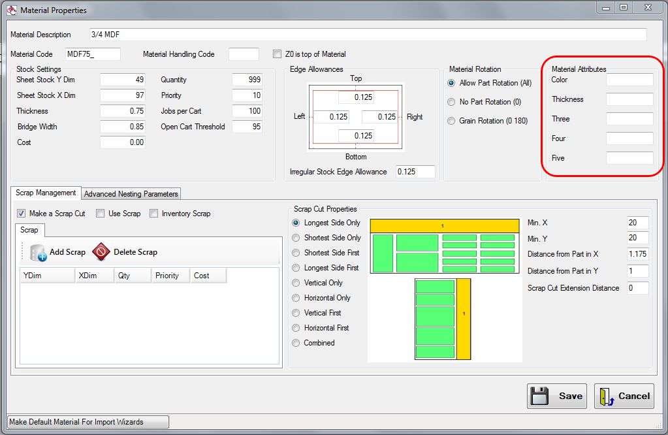Select Horizontal Only scrap cut
Viewport: 668px width, 435px height.
296,298
